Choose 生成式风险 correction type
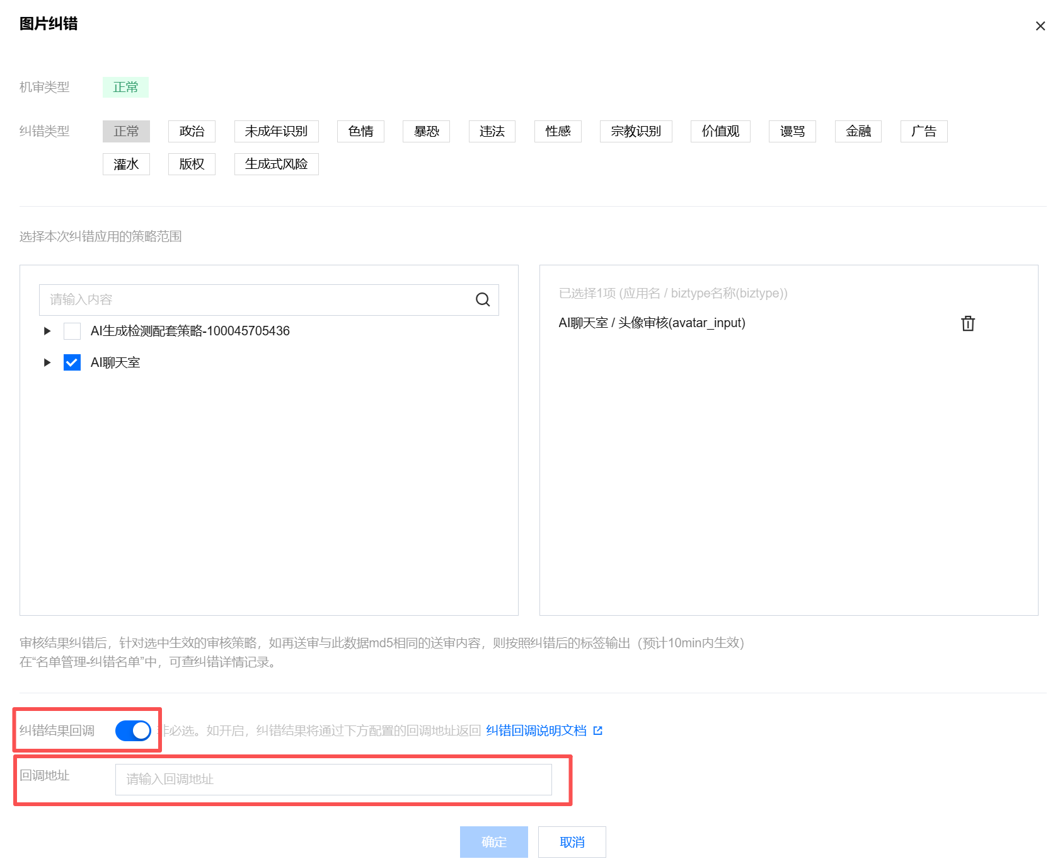This screenshot has height=866, width=1060. pyautogui.click(x=276, y=164)
